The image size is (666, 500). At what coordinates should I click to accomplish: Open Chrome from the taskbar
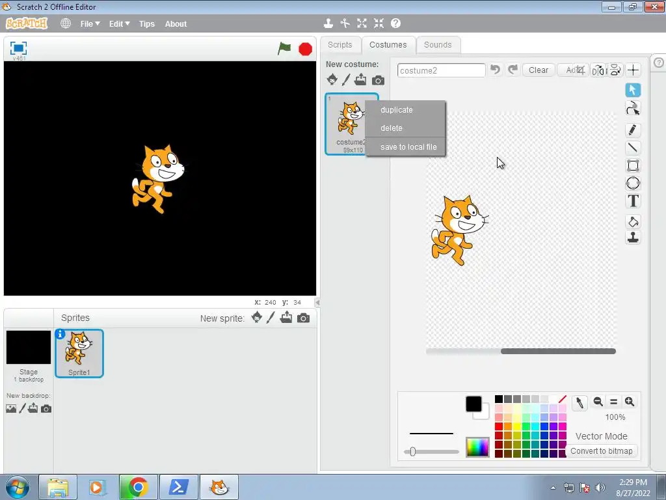[139, 487]
